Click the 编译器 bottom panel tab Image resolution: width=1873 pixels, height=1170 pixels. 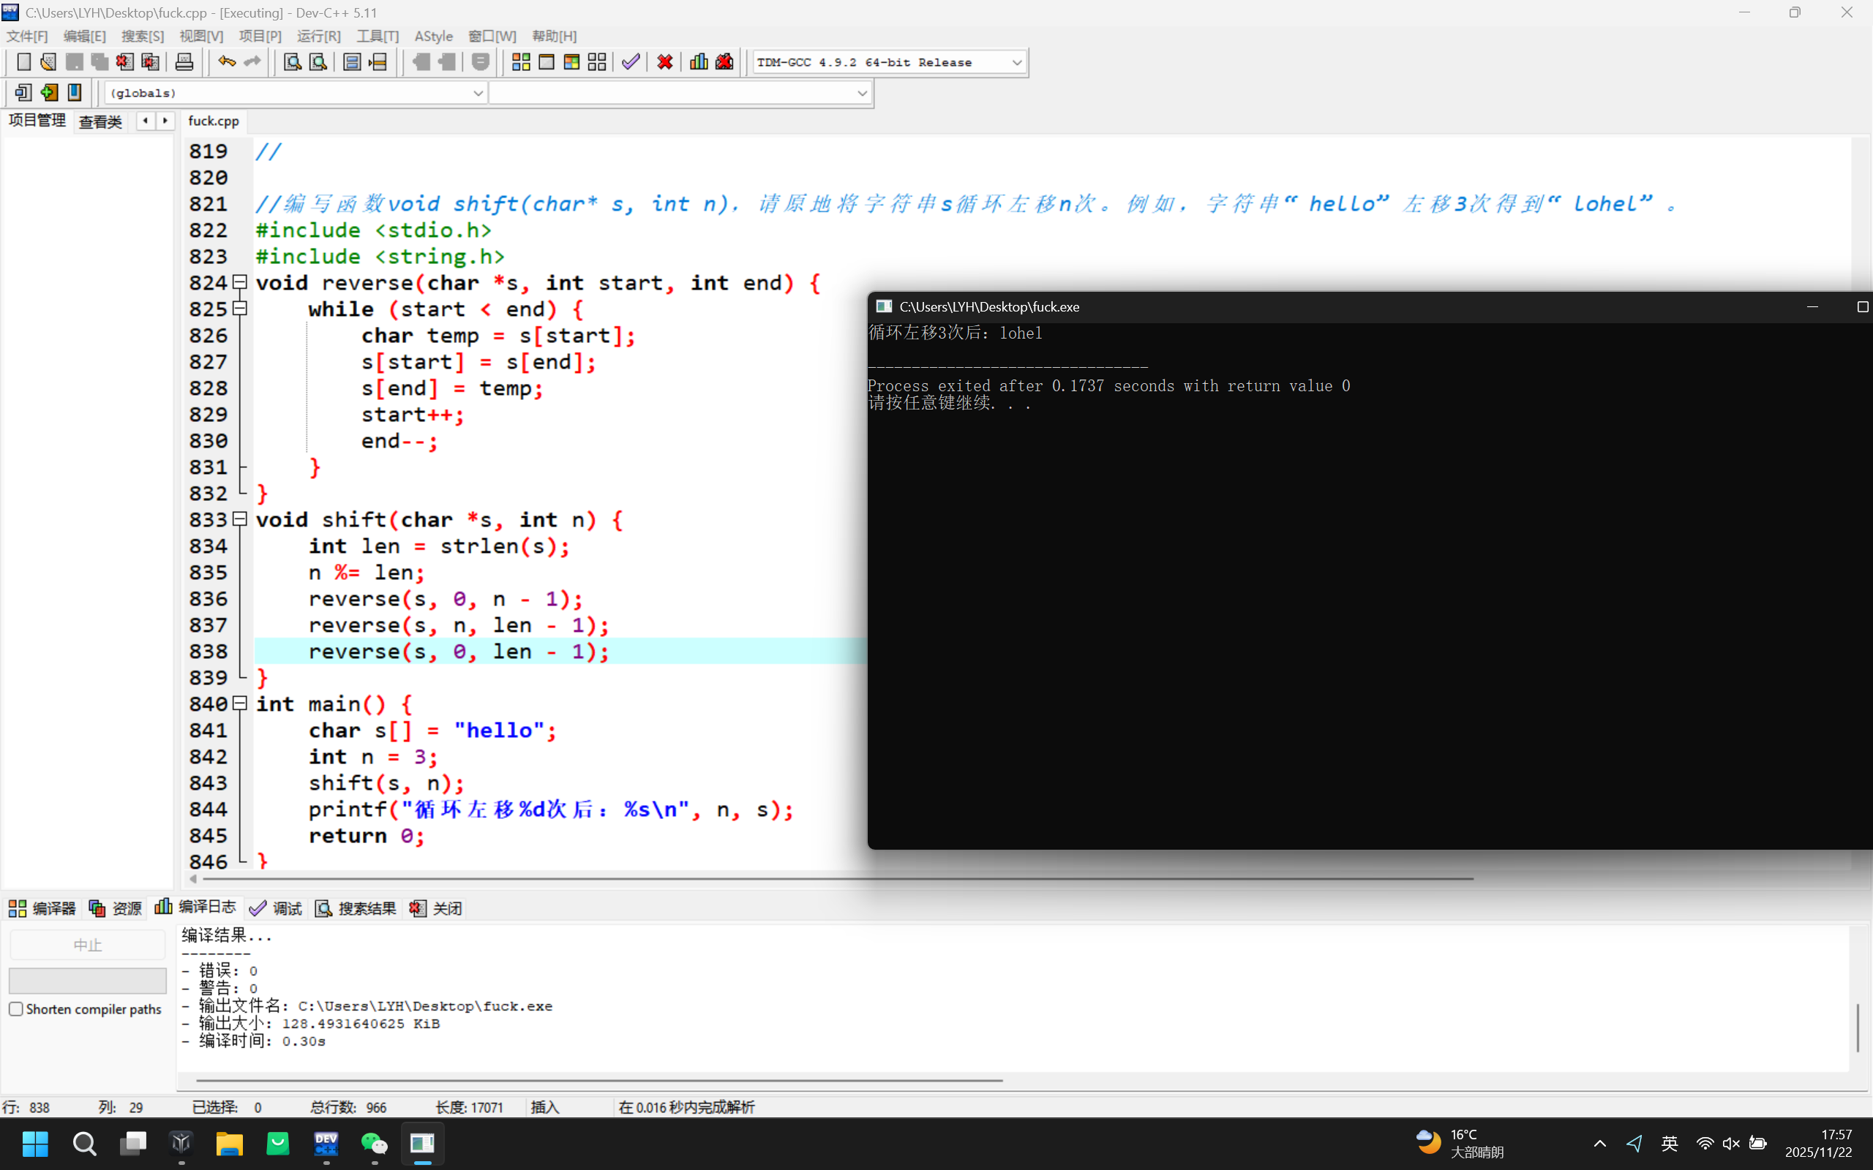click(x=42, y=908)
